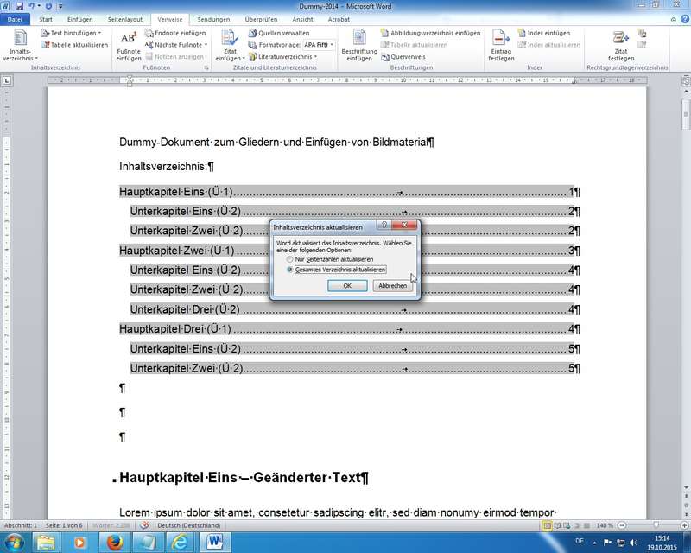Close the Inhaltsverzeichnis aktualisieren dialog
Viewport: 691px width, 553px height.
[x=404, y=225]
